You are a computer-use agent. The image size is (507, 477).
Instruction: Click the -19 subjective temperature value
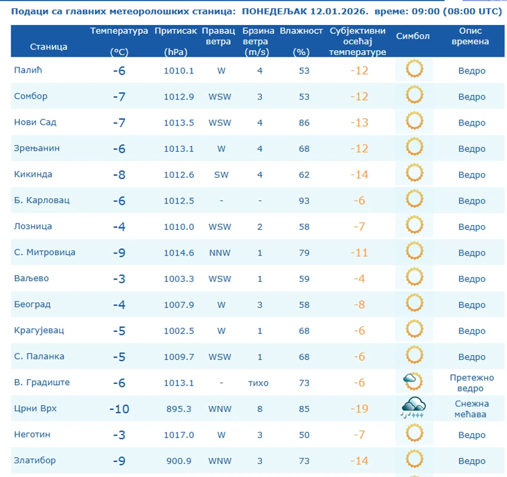click(358, 408)
